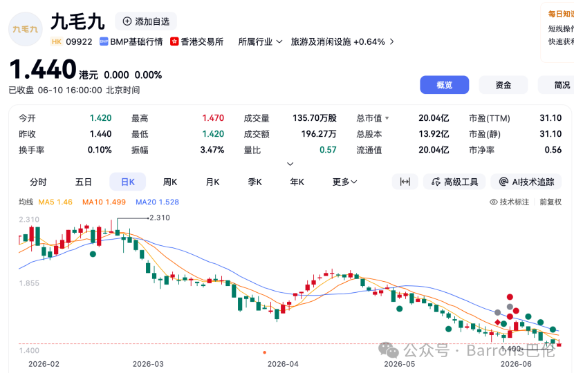Viewport: 574px width, 373px height.
Task: Open the 更多 period dropdown
Action: click(344, 182)
